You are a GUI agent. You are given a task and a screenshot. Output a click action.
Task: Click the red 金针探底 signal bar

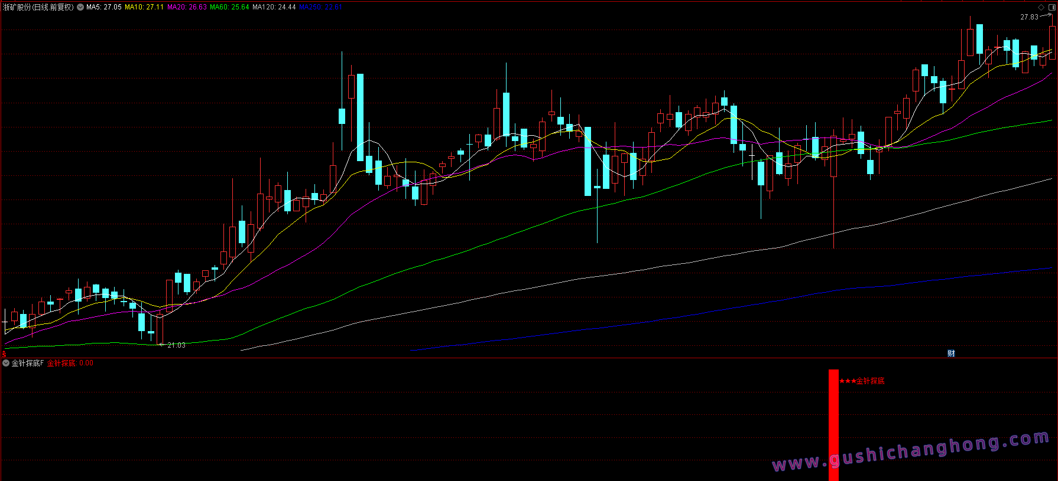pos(833,425)
